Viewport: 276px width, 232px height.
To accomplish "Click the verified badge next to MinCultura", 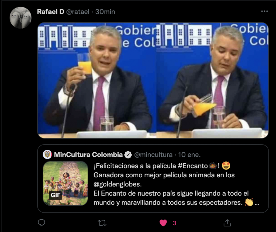I will [x=128, y=155].
